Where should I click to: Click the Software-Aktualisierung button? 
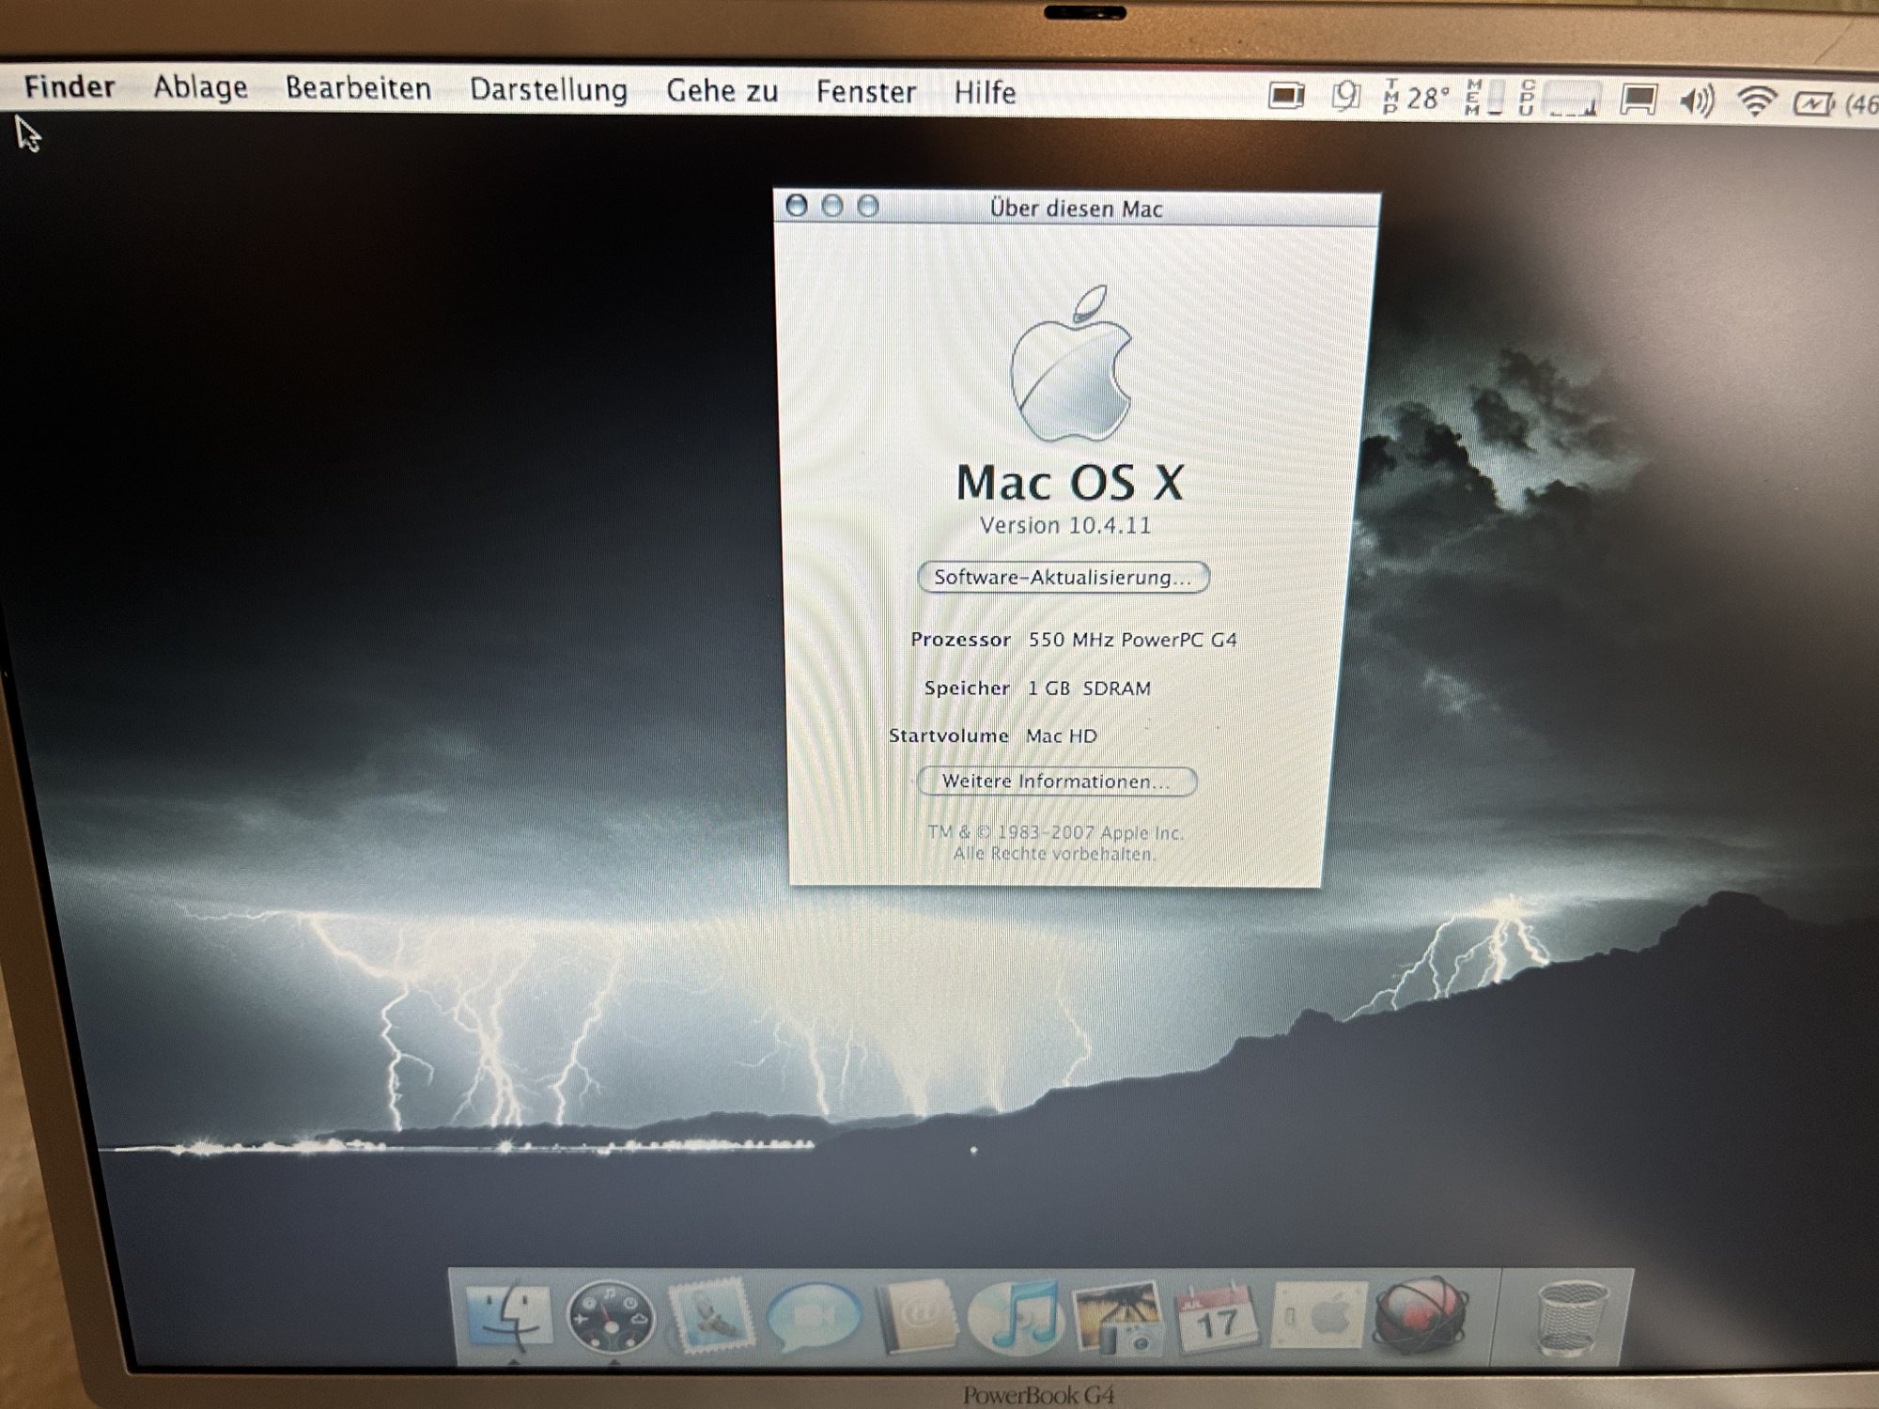coord(1063,577)
